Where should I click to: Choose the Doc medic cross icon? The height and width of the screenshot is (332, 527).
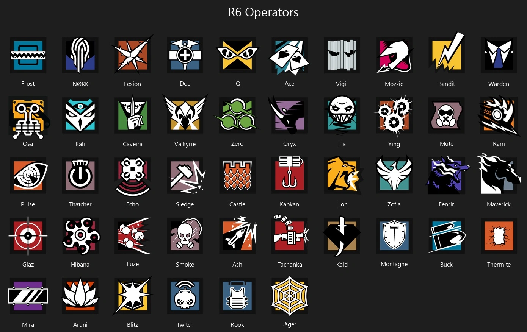tap(185, 55)
